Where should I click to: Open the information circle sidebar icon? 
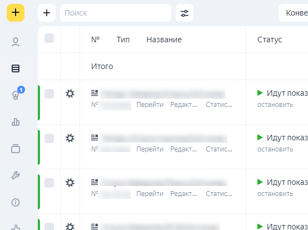(x=16, y=202)
